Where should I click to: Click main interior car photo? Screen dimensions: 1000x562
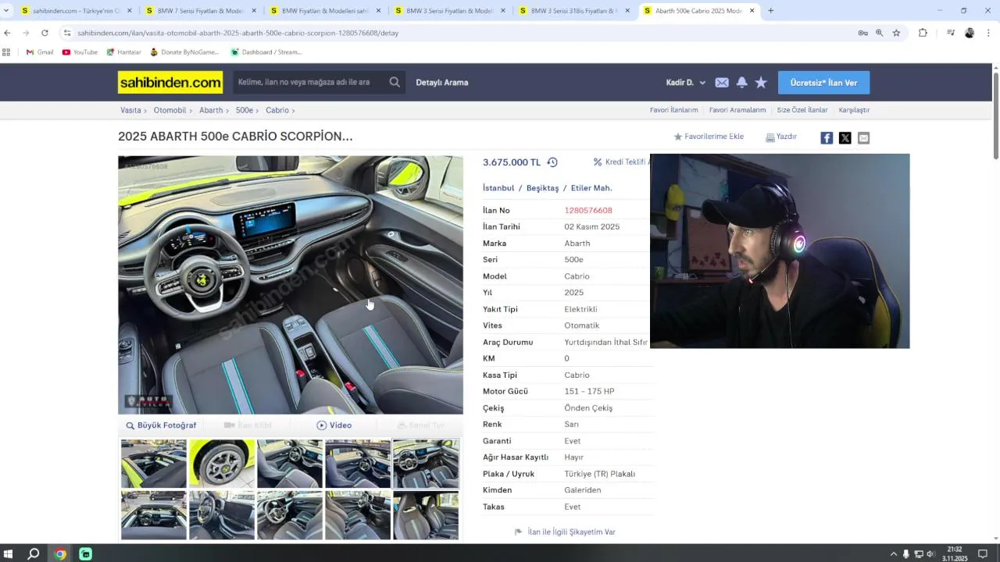coord(291,285)
